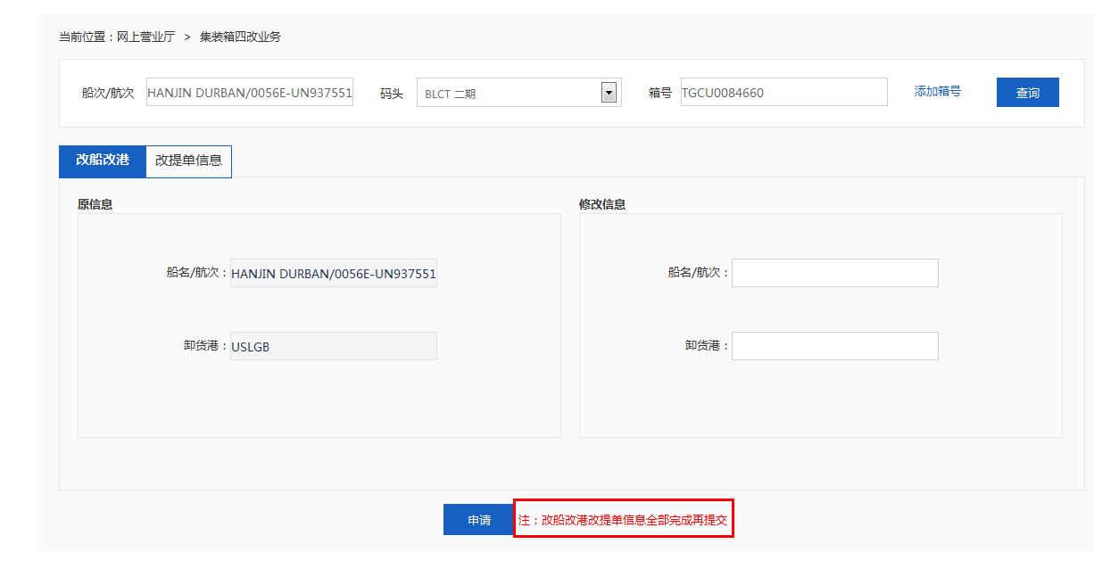Click the 码头 label beside the dropdown
Viewport: 1094px width, 569px height.
[392, 93]
